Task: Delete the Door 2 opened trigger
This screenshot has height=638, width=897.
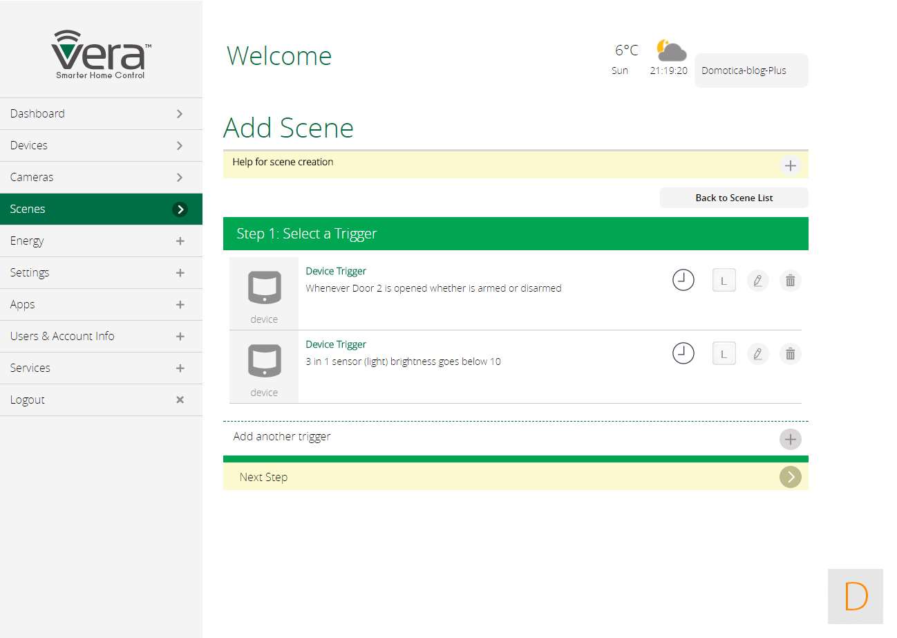Action: [791, 281]
